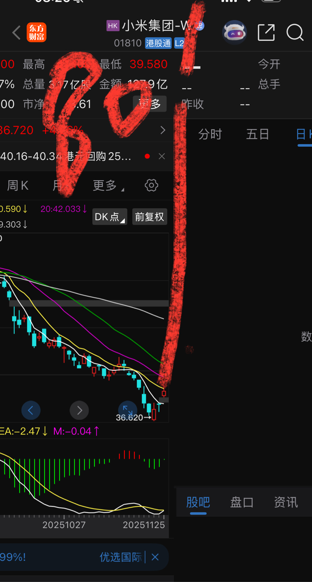Open the search magnifier icon
This screenshot has height=582, width=312.
pos(295,33)
